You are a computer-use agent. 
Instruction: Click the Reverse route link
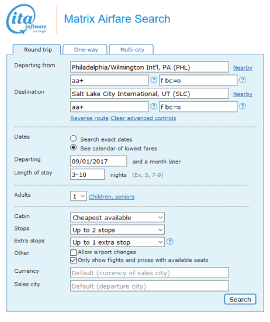click(89, 118)
